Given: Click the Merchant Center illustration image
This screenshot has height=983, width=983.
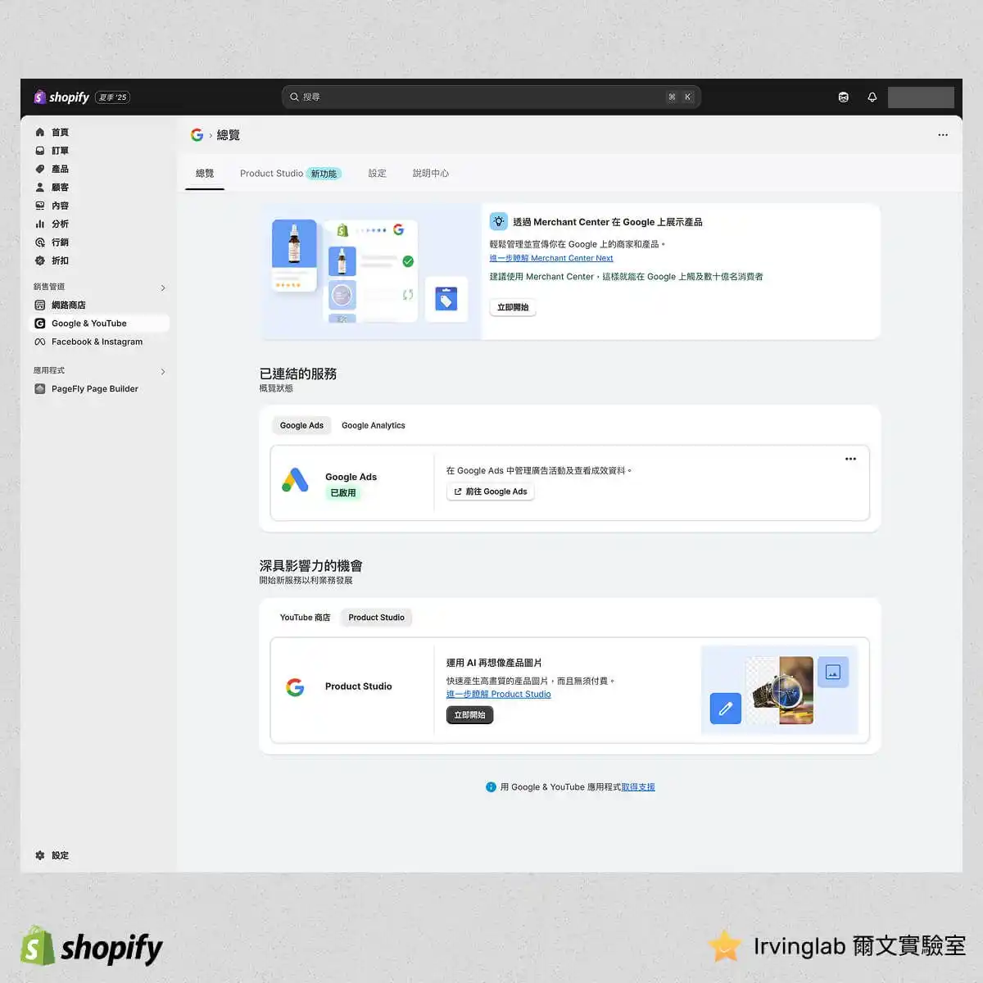Looking at the screenshot, I should [371, 271].
